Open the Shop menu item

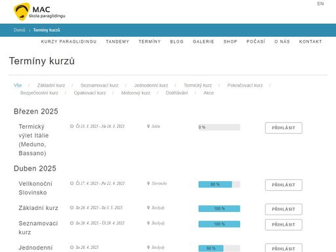point(230,41)
